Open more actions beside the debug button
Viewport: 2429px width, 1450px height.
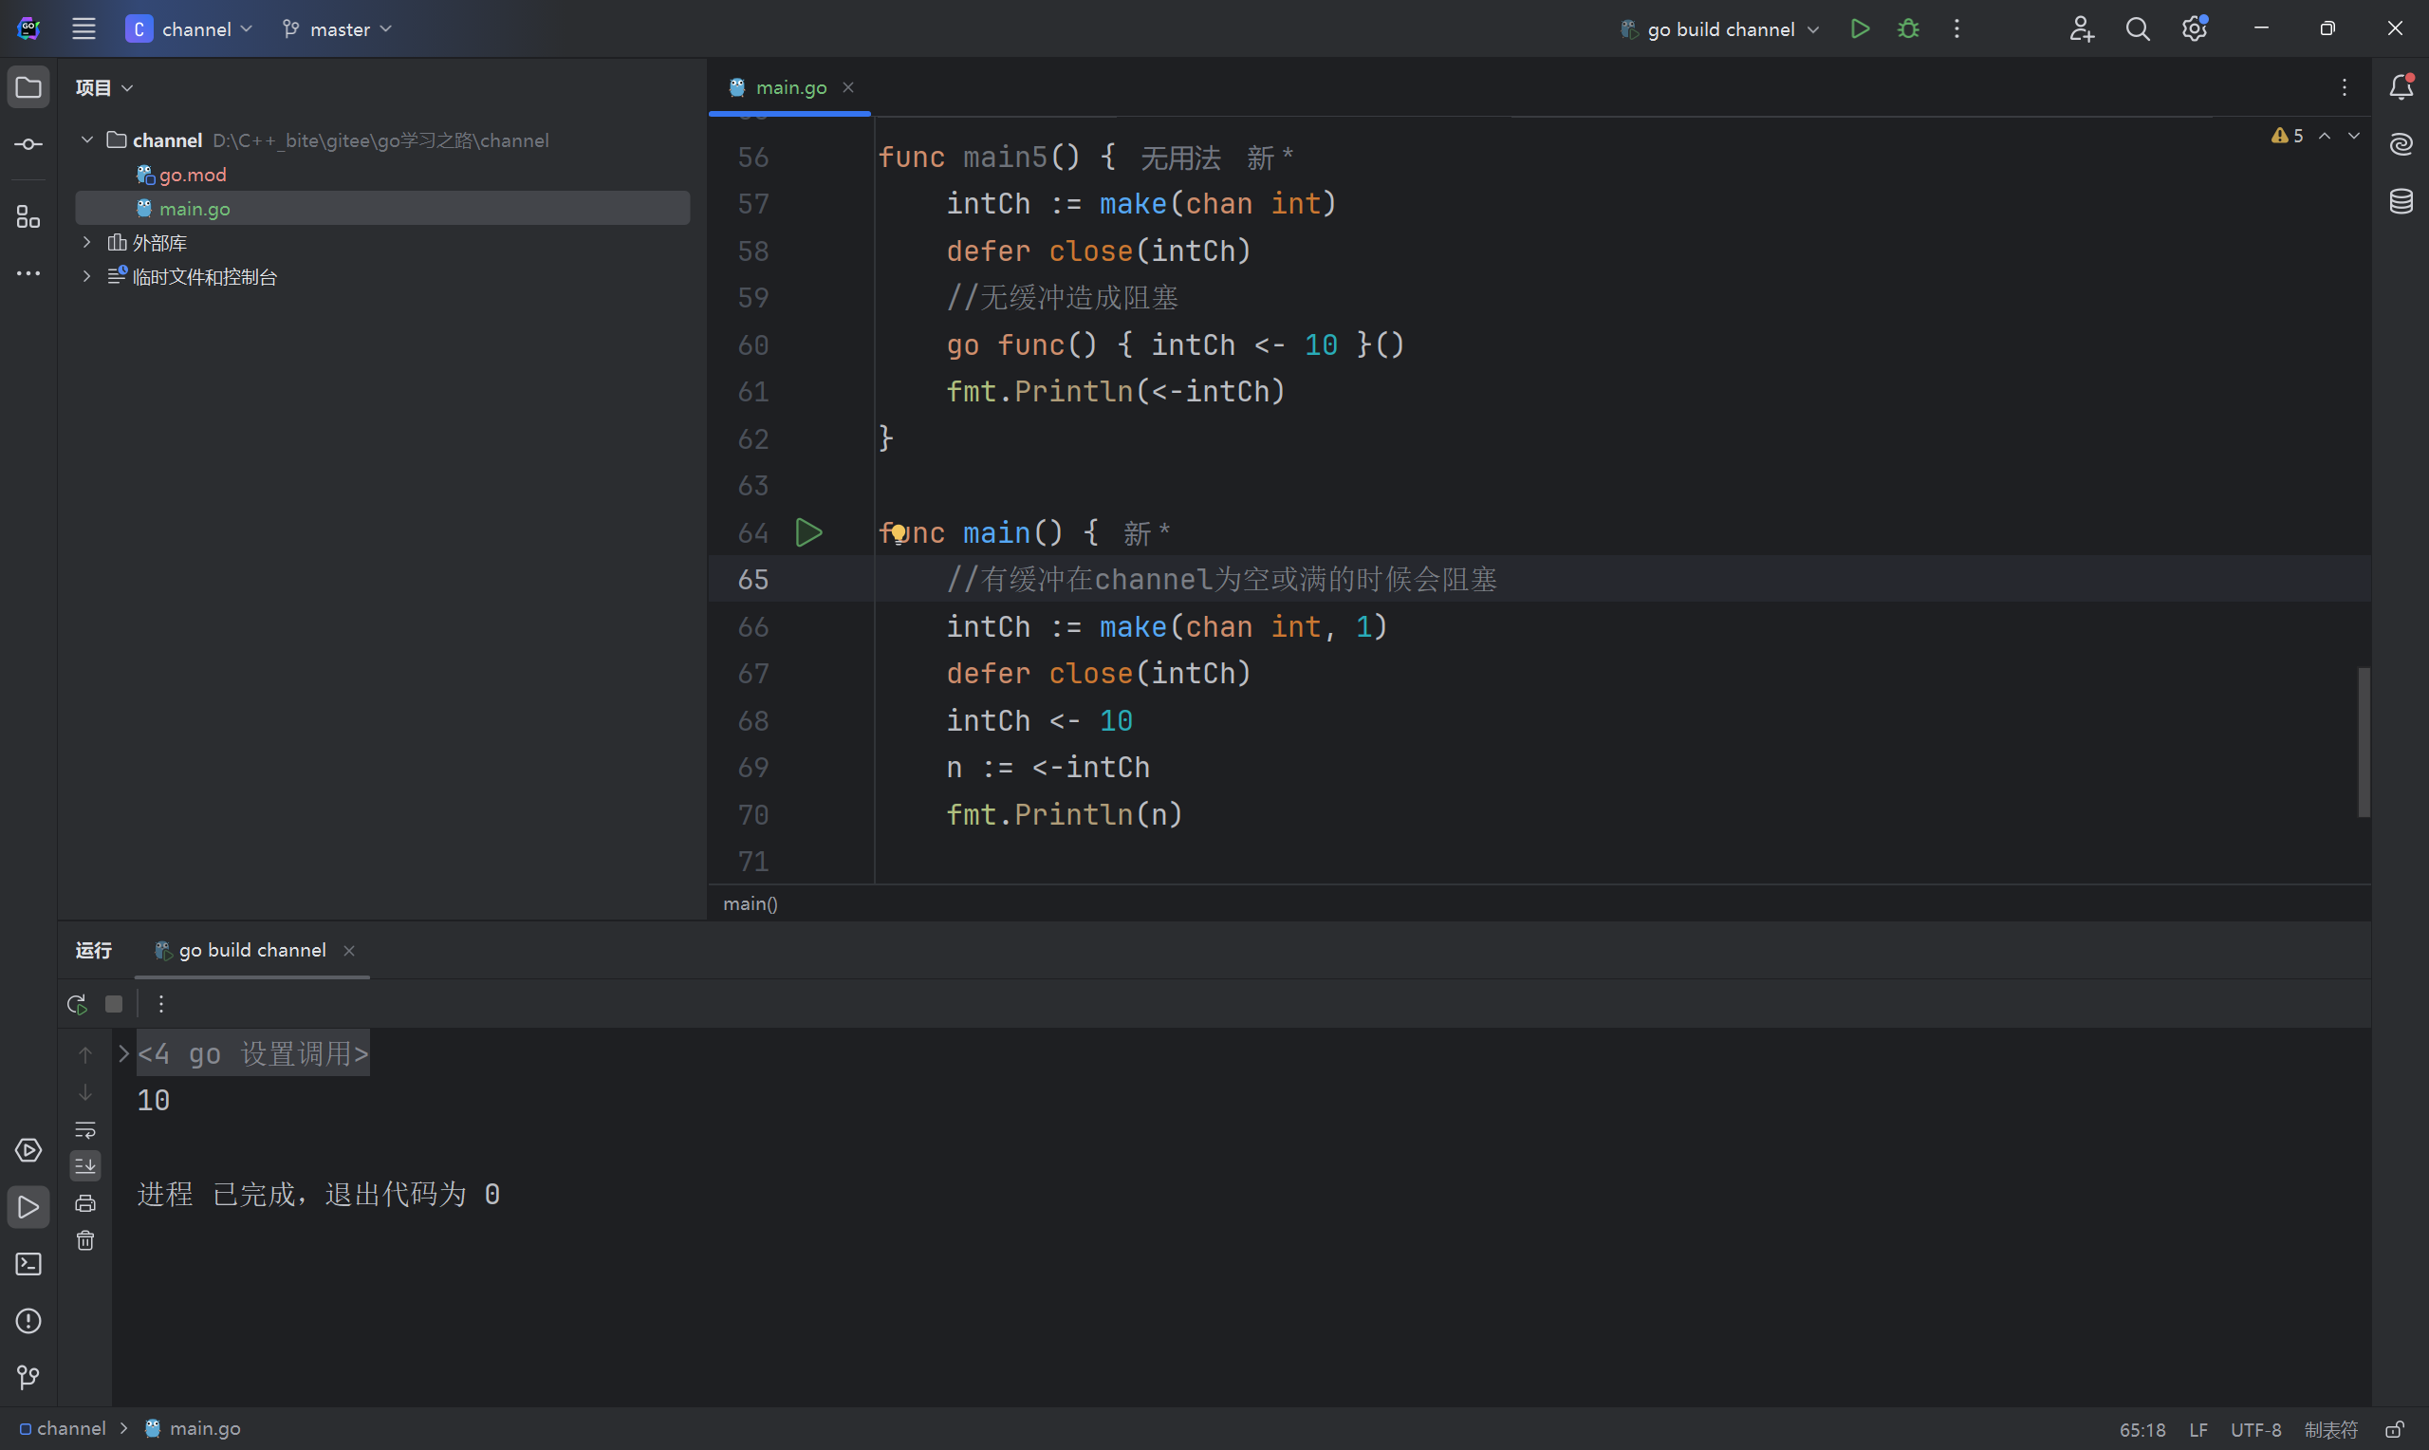click(1956, 28)
